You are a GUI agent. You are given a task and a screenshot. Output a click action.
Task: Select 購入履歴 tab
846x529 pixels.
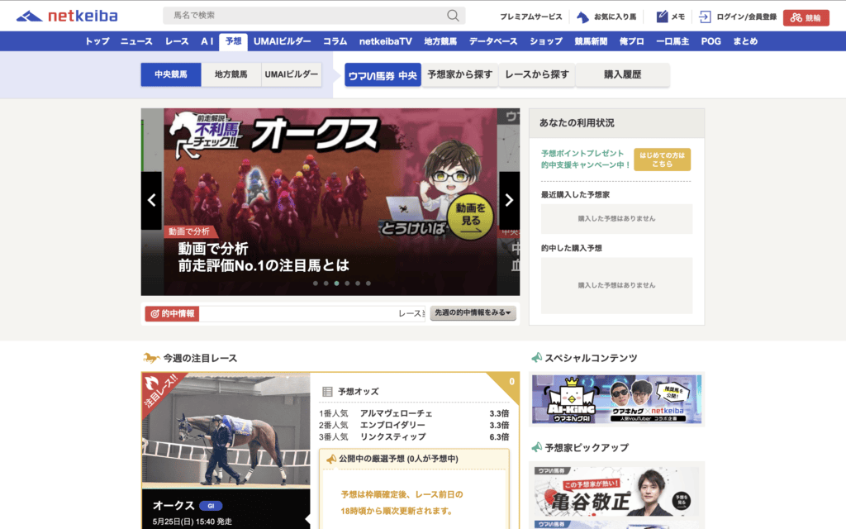tap(623, 75)
